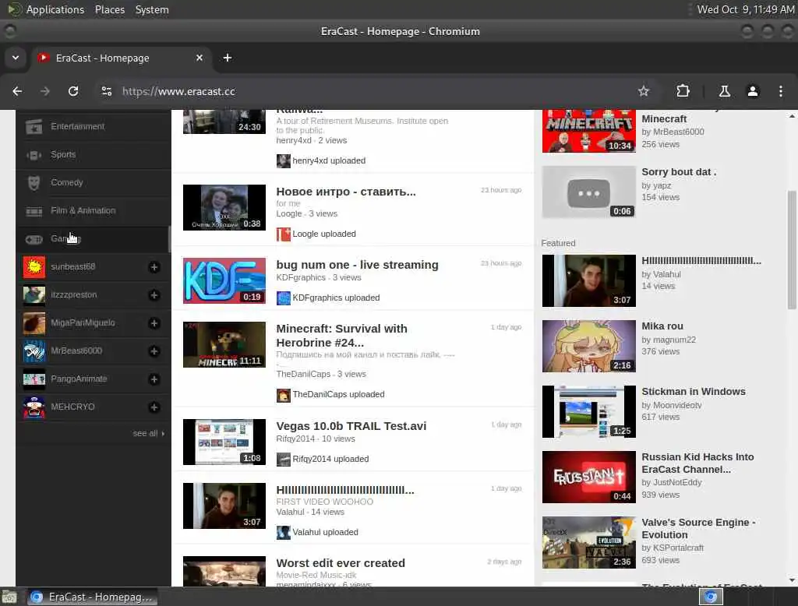Switch to EraCast window in taskbar

(x=93, y=597)
